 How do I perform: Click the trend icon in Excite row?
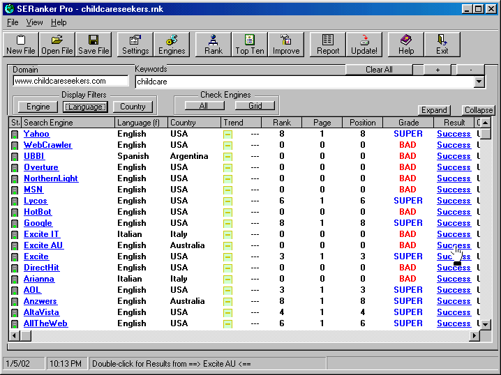(x=227, y=257)
